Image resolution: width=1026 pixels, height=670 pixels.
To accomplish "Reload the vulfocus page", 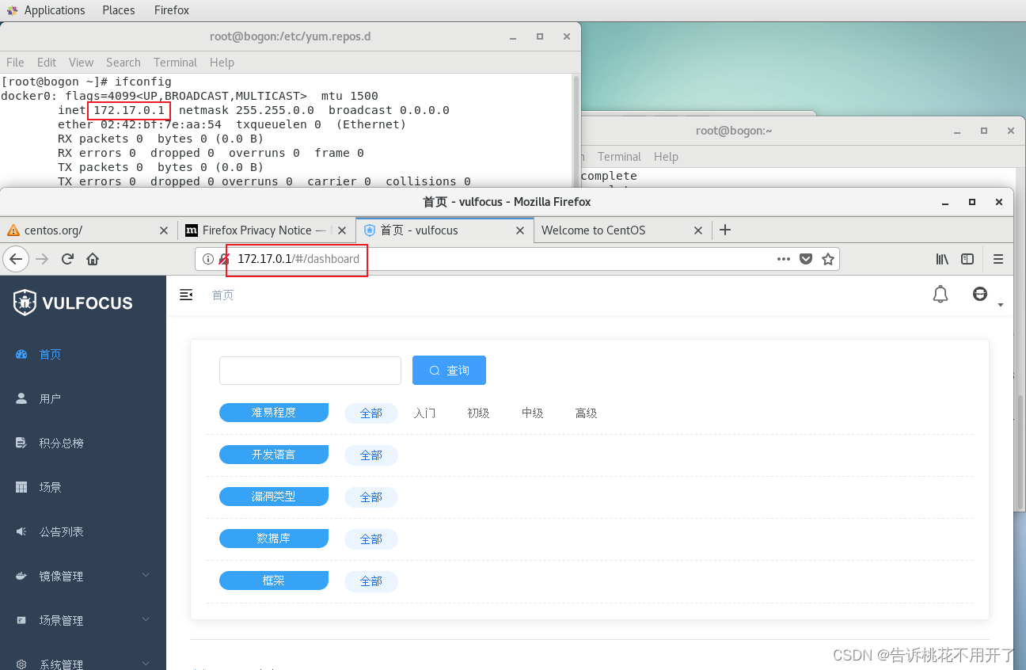I will (67, 259).
